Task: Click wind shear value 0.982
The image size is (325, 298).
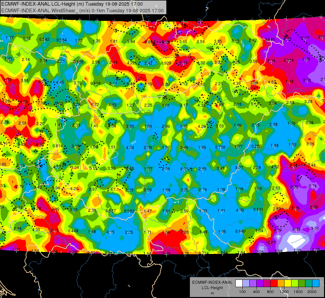Action: [x=129, y=211]
